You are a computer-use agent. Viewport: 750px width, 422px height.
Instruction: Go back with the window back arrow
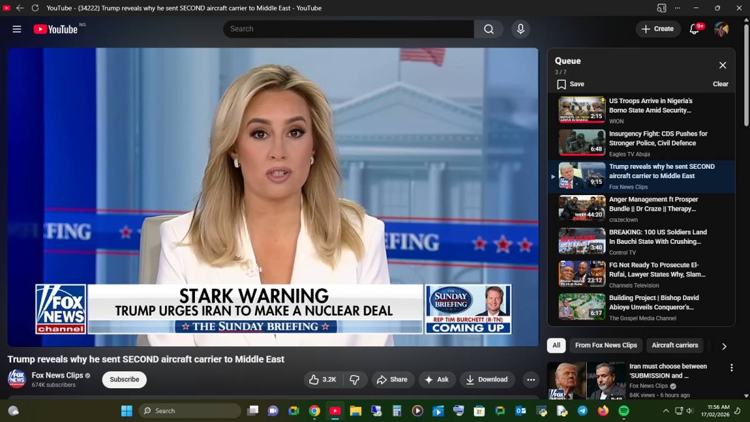point(19,8)
